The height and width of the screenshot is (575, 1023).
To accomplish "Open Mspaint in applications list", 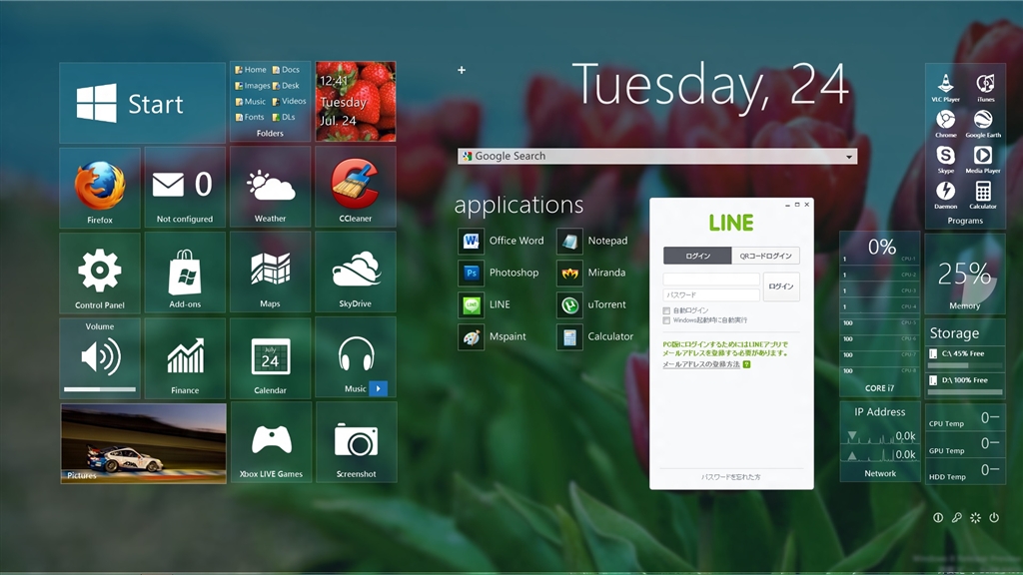I will 493,336.
